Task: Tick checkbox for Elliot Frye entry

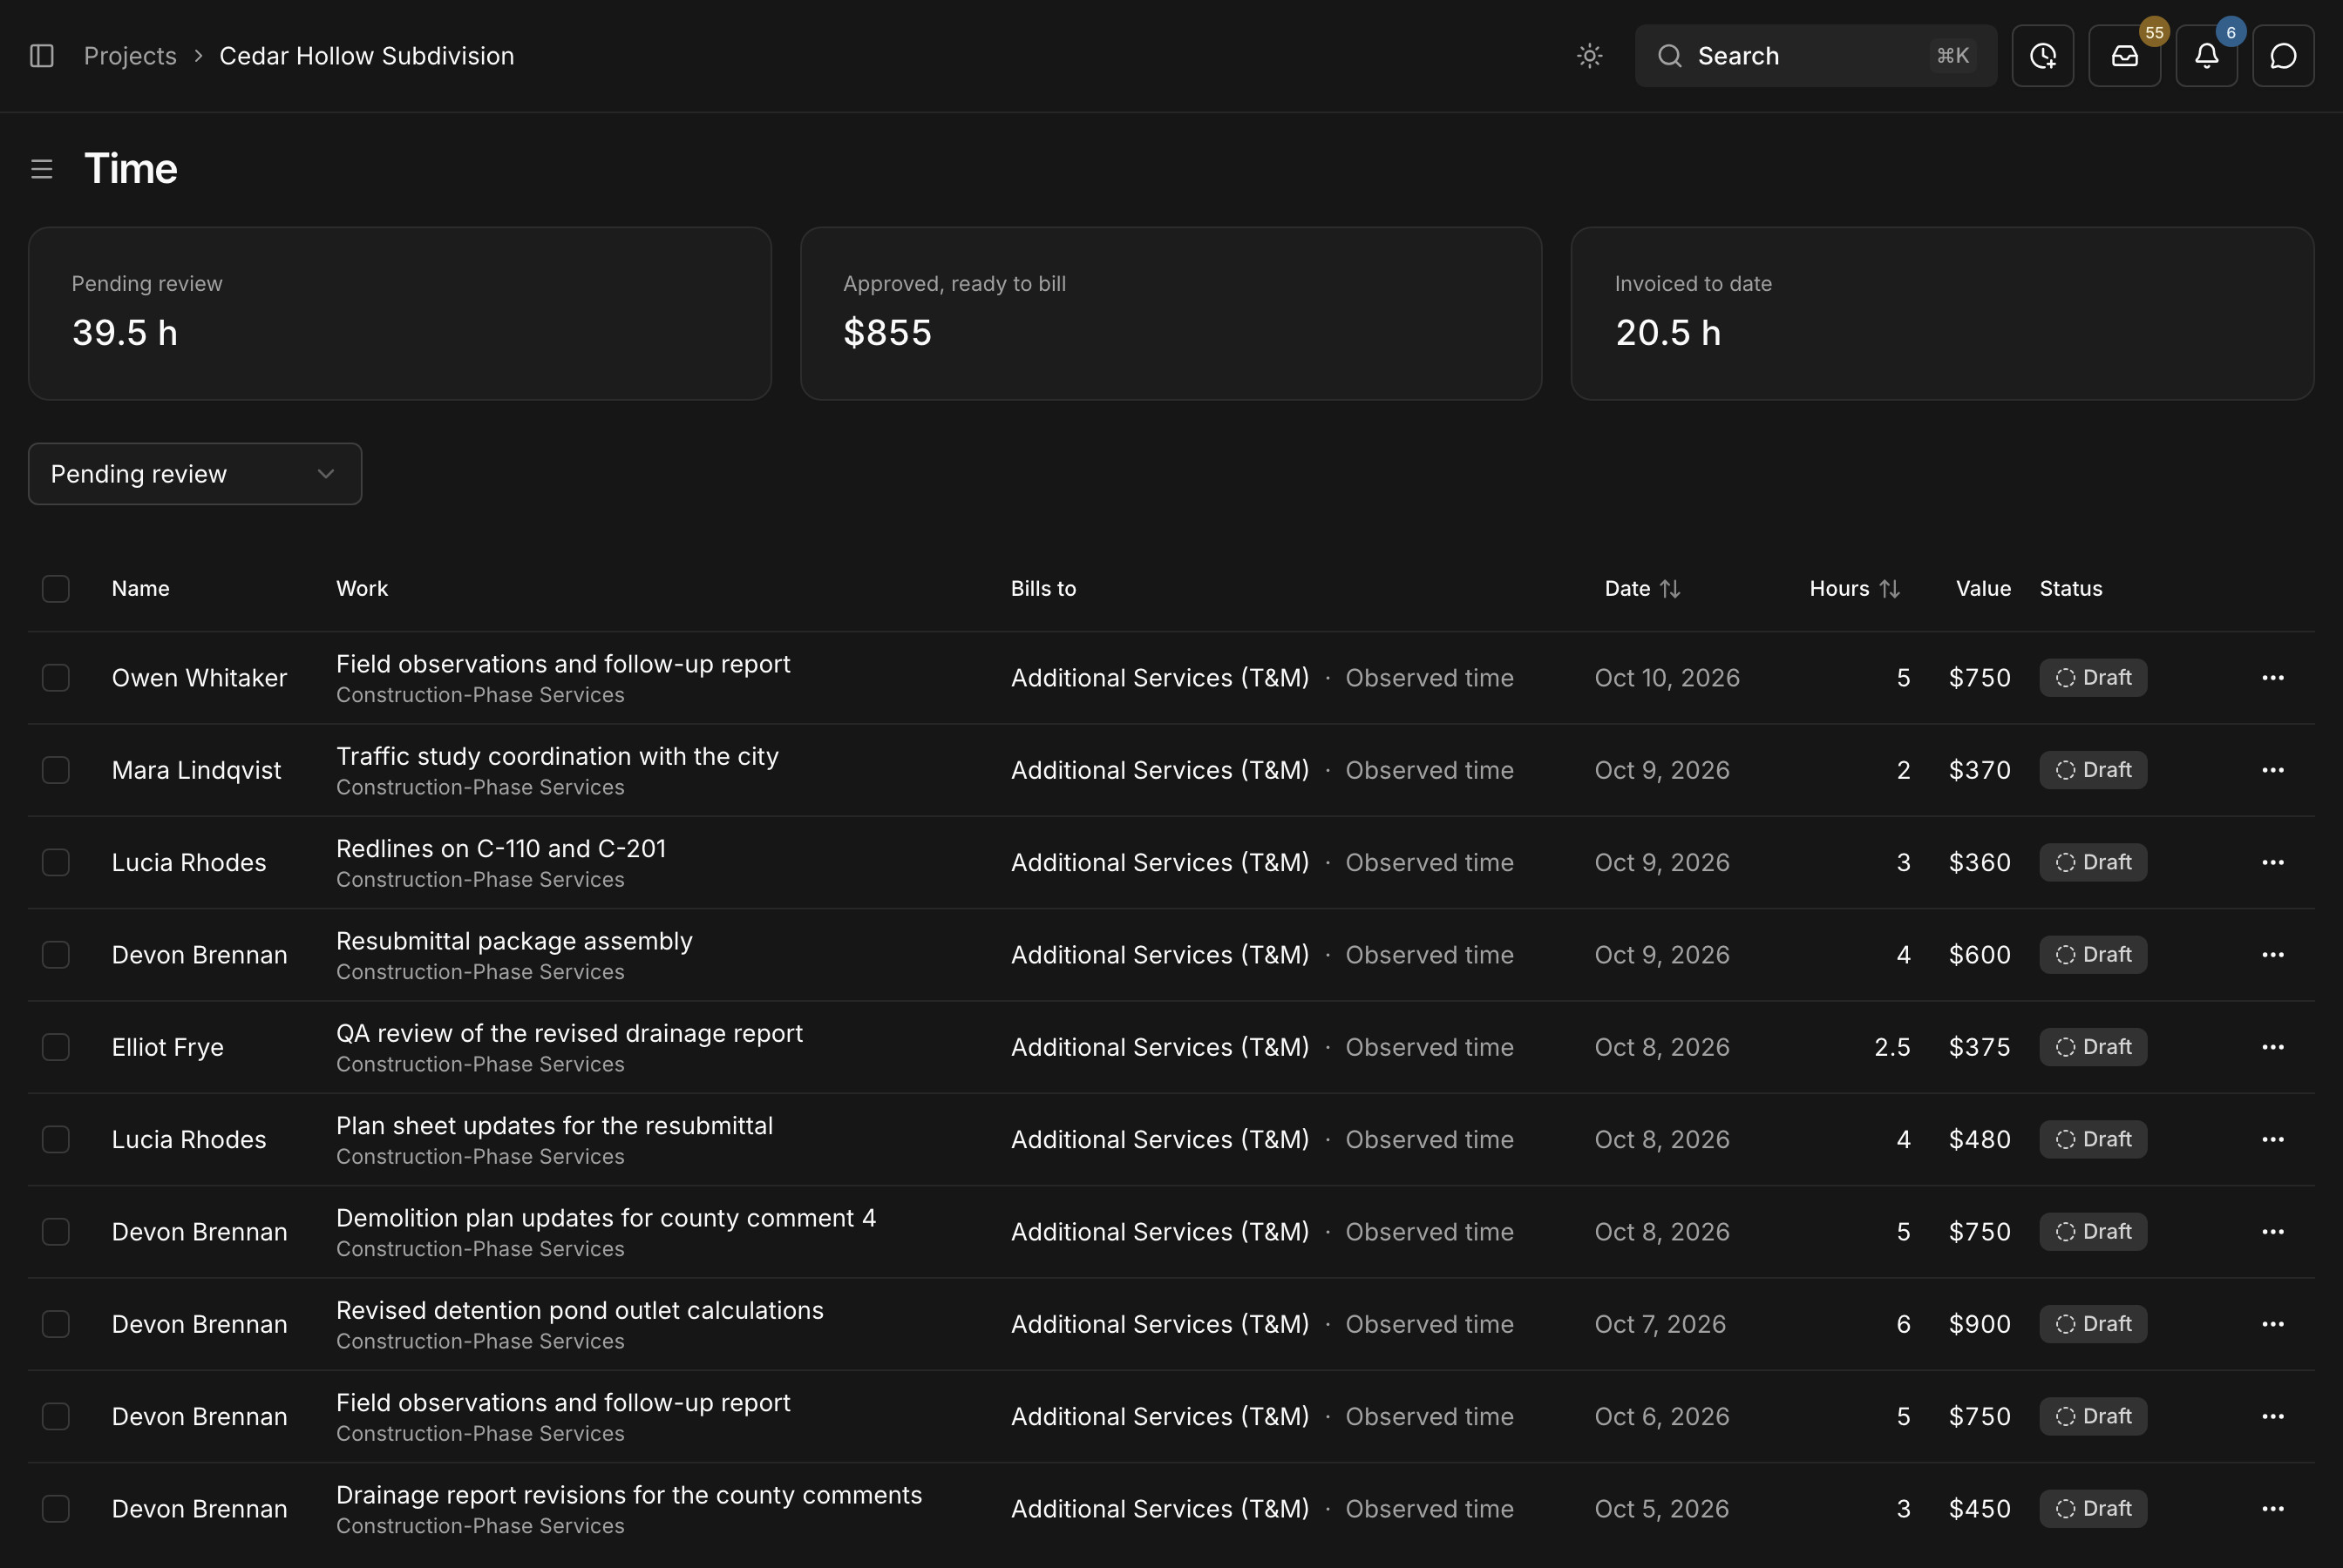Action: 56,1047
